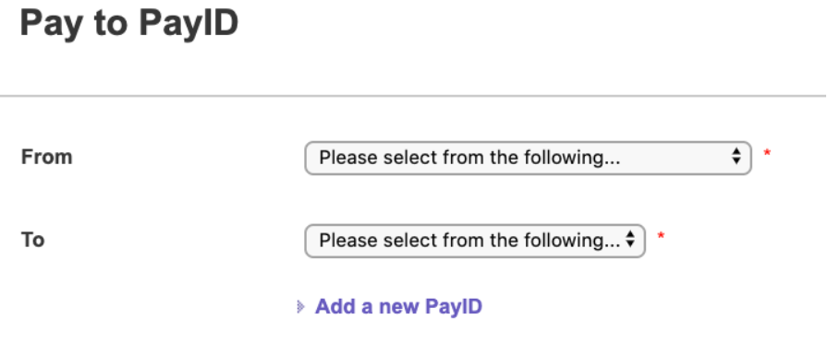Viewport: 828px width, 343px height.
Task: Click the word PayID in page title
Action: pyautogui.click(x=189, y=23)
